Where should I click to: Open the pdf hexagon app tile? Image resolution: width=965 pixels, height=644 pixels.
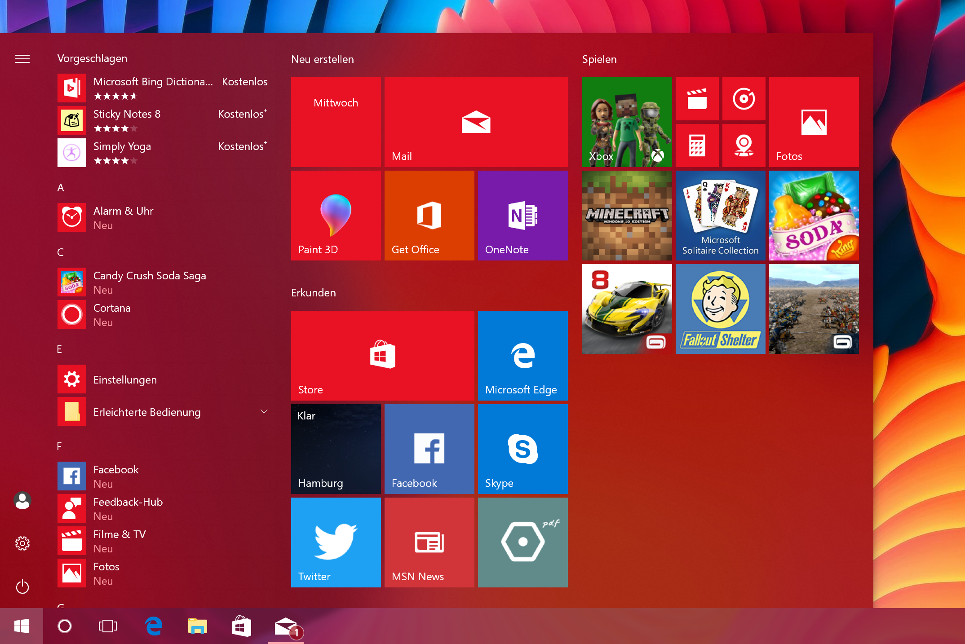(x=523, y=543)
